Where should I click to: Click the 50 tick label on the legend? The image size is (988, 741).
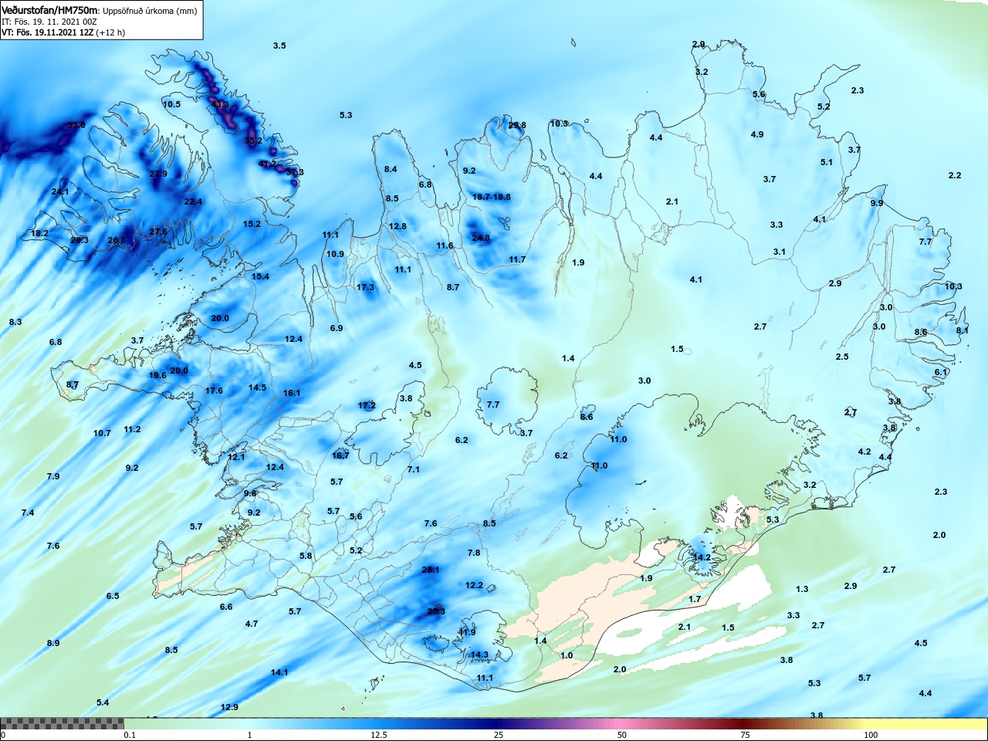[x=621, y=735]
